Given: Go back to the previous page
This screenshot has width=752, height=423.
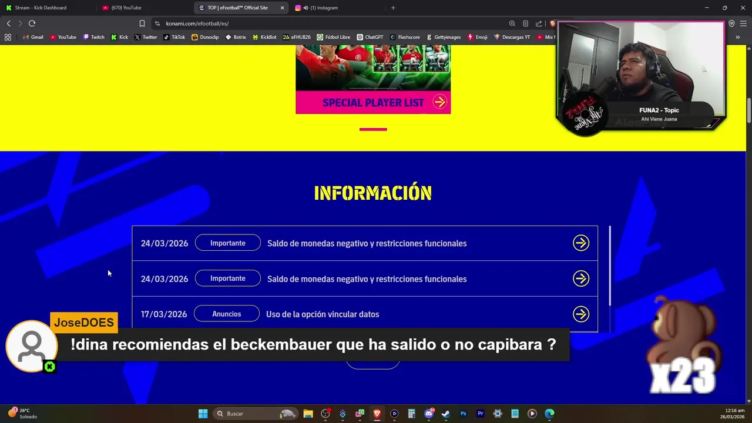Looking at the screenshot, I should (x=9, y=23).
